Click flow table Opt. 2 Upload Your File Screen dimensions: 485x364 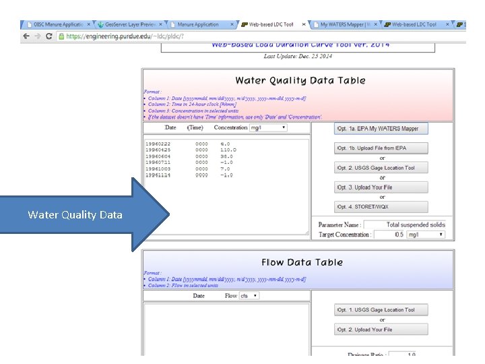(381, 330)
